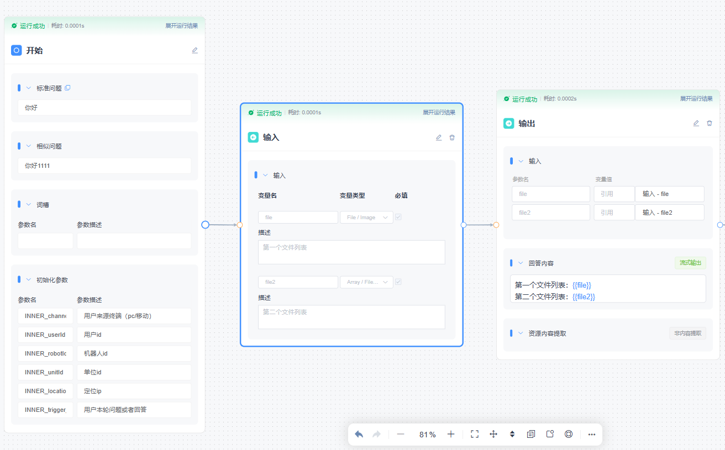Delete the 输入 node with trash icon
725x450 pixels.
point(452,137)
